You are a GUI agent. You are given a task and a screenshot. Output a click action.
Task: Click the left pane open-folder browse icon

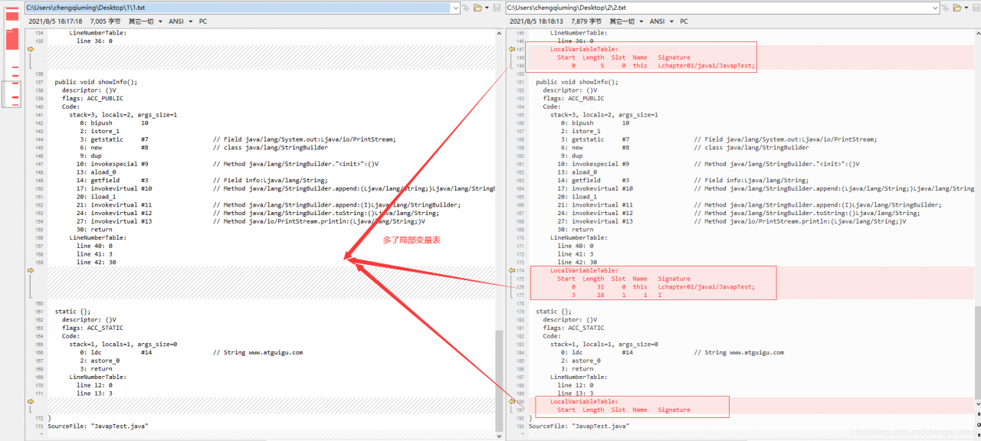click(476, 8)
